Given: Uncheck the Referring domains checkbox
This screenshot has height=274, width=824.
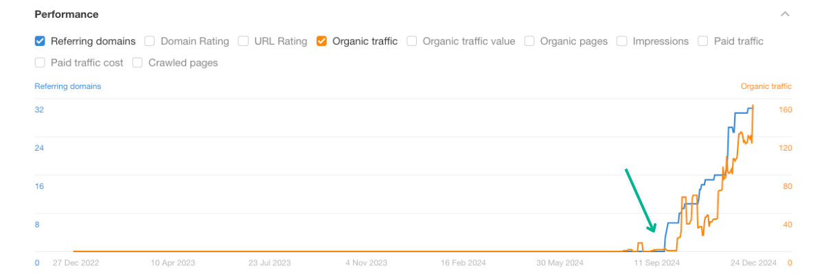Looking at the screenshot, I should (x=40, y=41).
